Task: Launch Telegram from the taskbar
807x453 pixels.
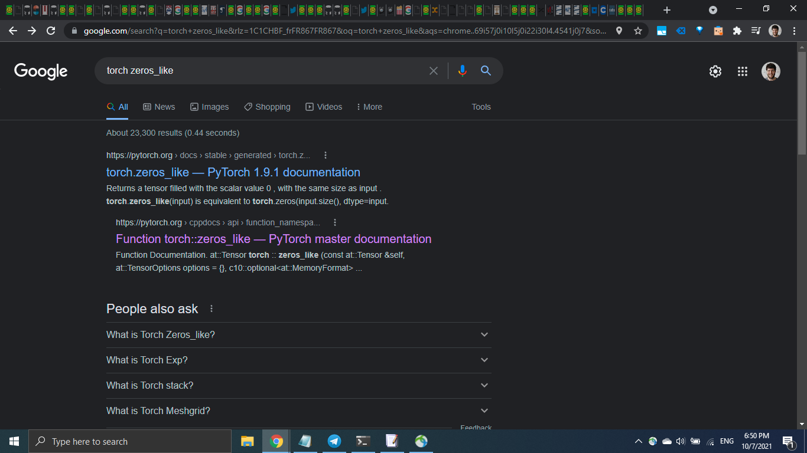Action: click(334, 441)
